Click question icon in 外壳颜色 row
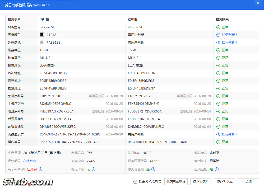The width and height of the screenshot is (264, 188). pyautogui.click(x=218, y=43)
